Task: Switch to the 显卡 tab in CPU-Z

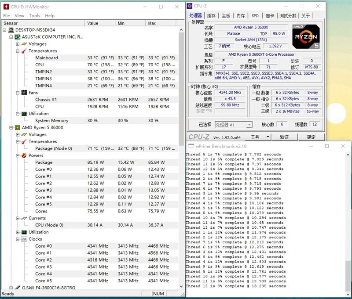Action: (270, 16)
